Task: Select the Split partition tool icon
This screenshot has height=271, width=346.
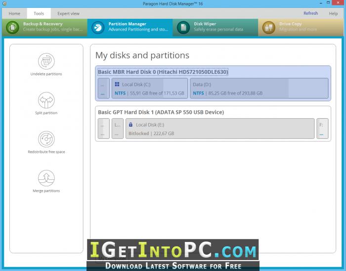Action: (x=46, y=100)
